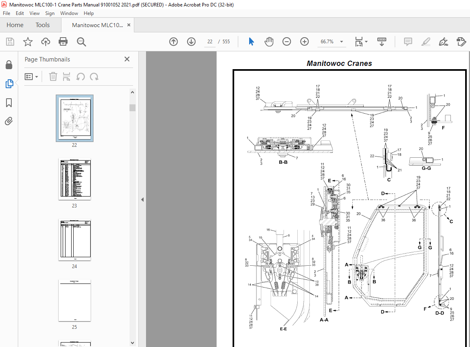Screen dimensions: 470x347
Task: Select page 25 thumbnail
Action: click(75, 300)
